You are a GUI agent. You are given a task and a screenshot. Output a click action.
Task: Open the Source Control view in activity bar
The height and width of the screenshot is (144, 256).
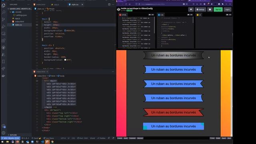4,20
